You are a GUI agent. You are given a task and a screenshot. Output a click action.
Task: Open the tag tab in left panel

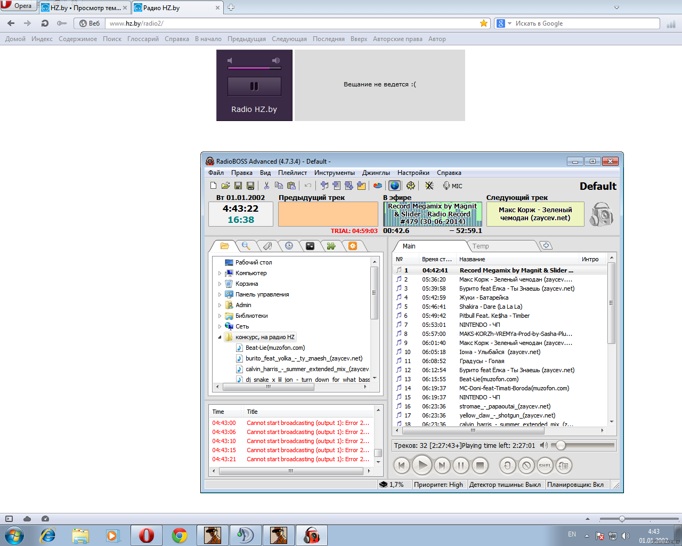click(x=267, y=246)
